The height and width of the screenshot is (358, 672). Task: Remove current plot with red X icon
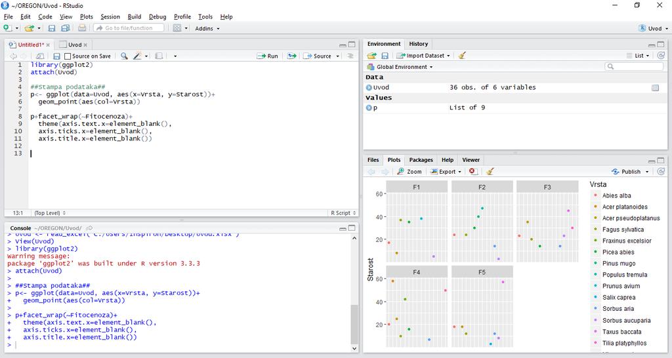point(472,171)
